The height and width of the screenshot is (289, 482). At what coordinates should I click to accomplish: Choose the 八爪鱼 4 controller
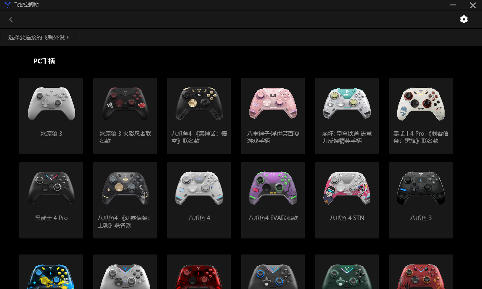tap(199, 200)
